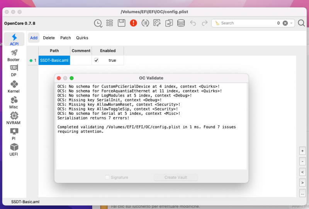Click the Enabled column header
The height and width of the screenshot is (209, 309).
tap(108, 51)
